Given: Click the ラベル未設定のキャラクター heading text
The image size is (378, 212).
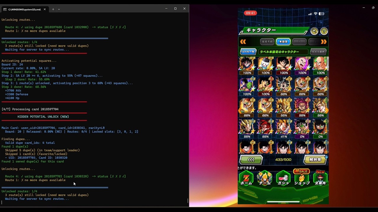Looking at the screenshot, I should 280,52.
